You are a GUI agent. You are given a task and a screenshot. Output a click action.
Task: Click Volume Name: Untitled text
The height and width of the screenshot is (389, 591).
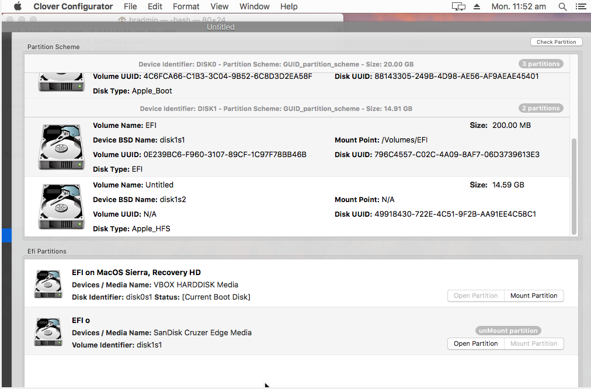[x=133, y=185]
